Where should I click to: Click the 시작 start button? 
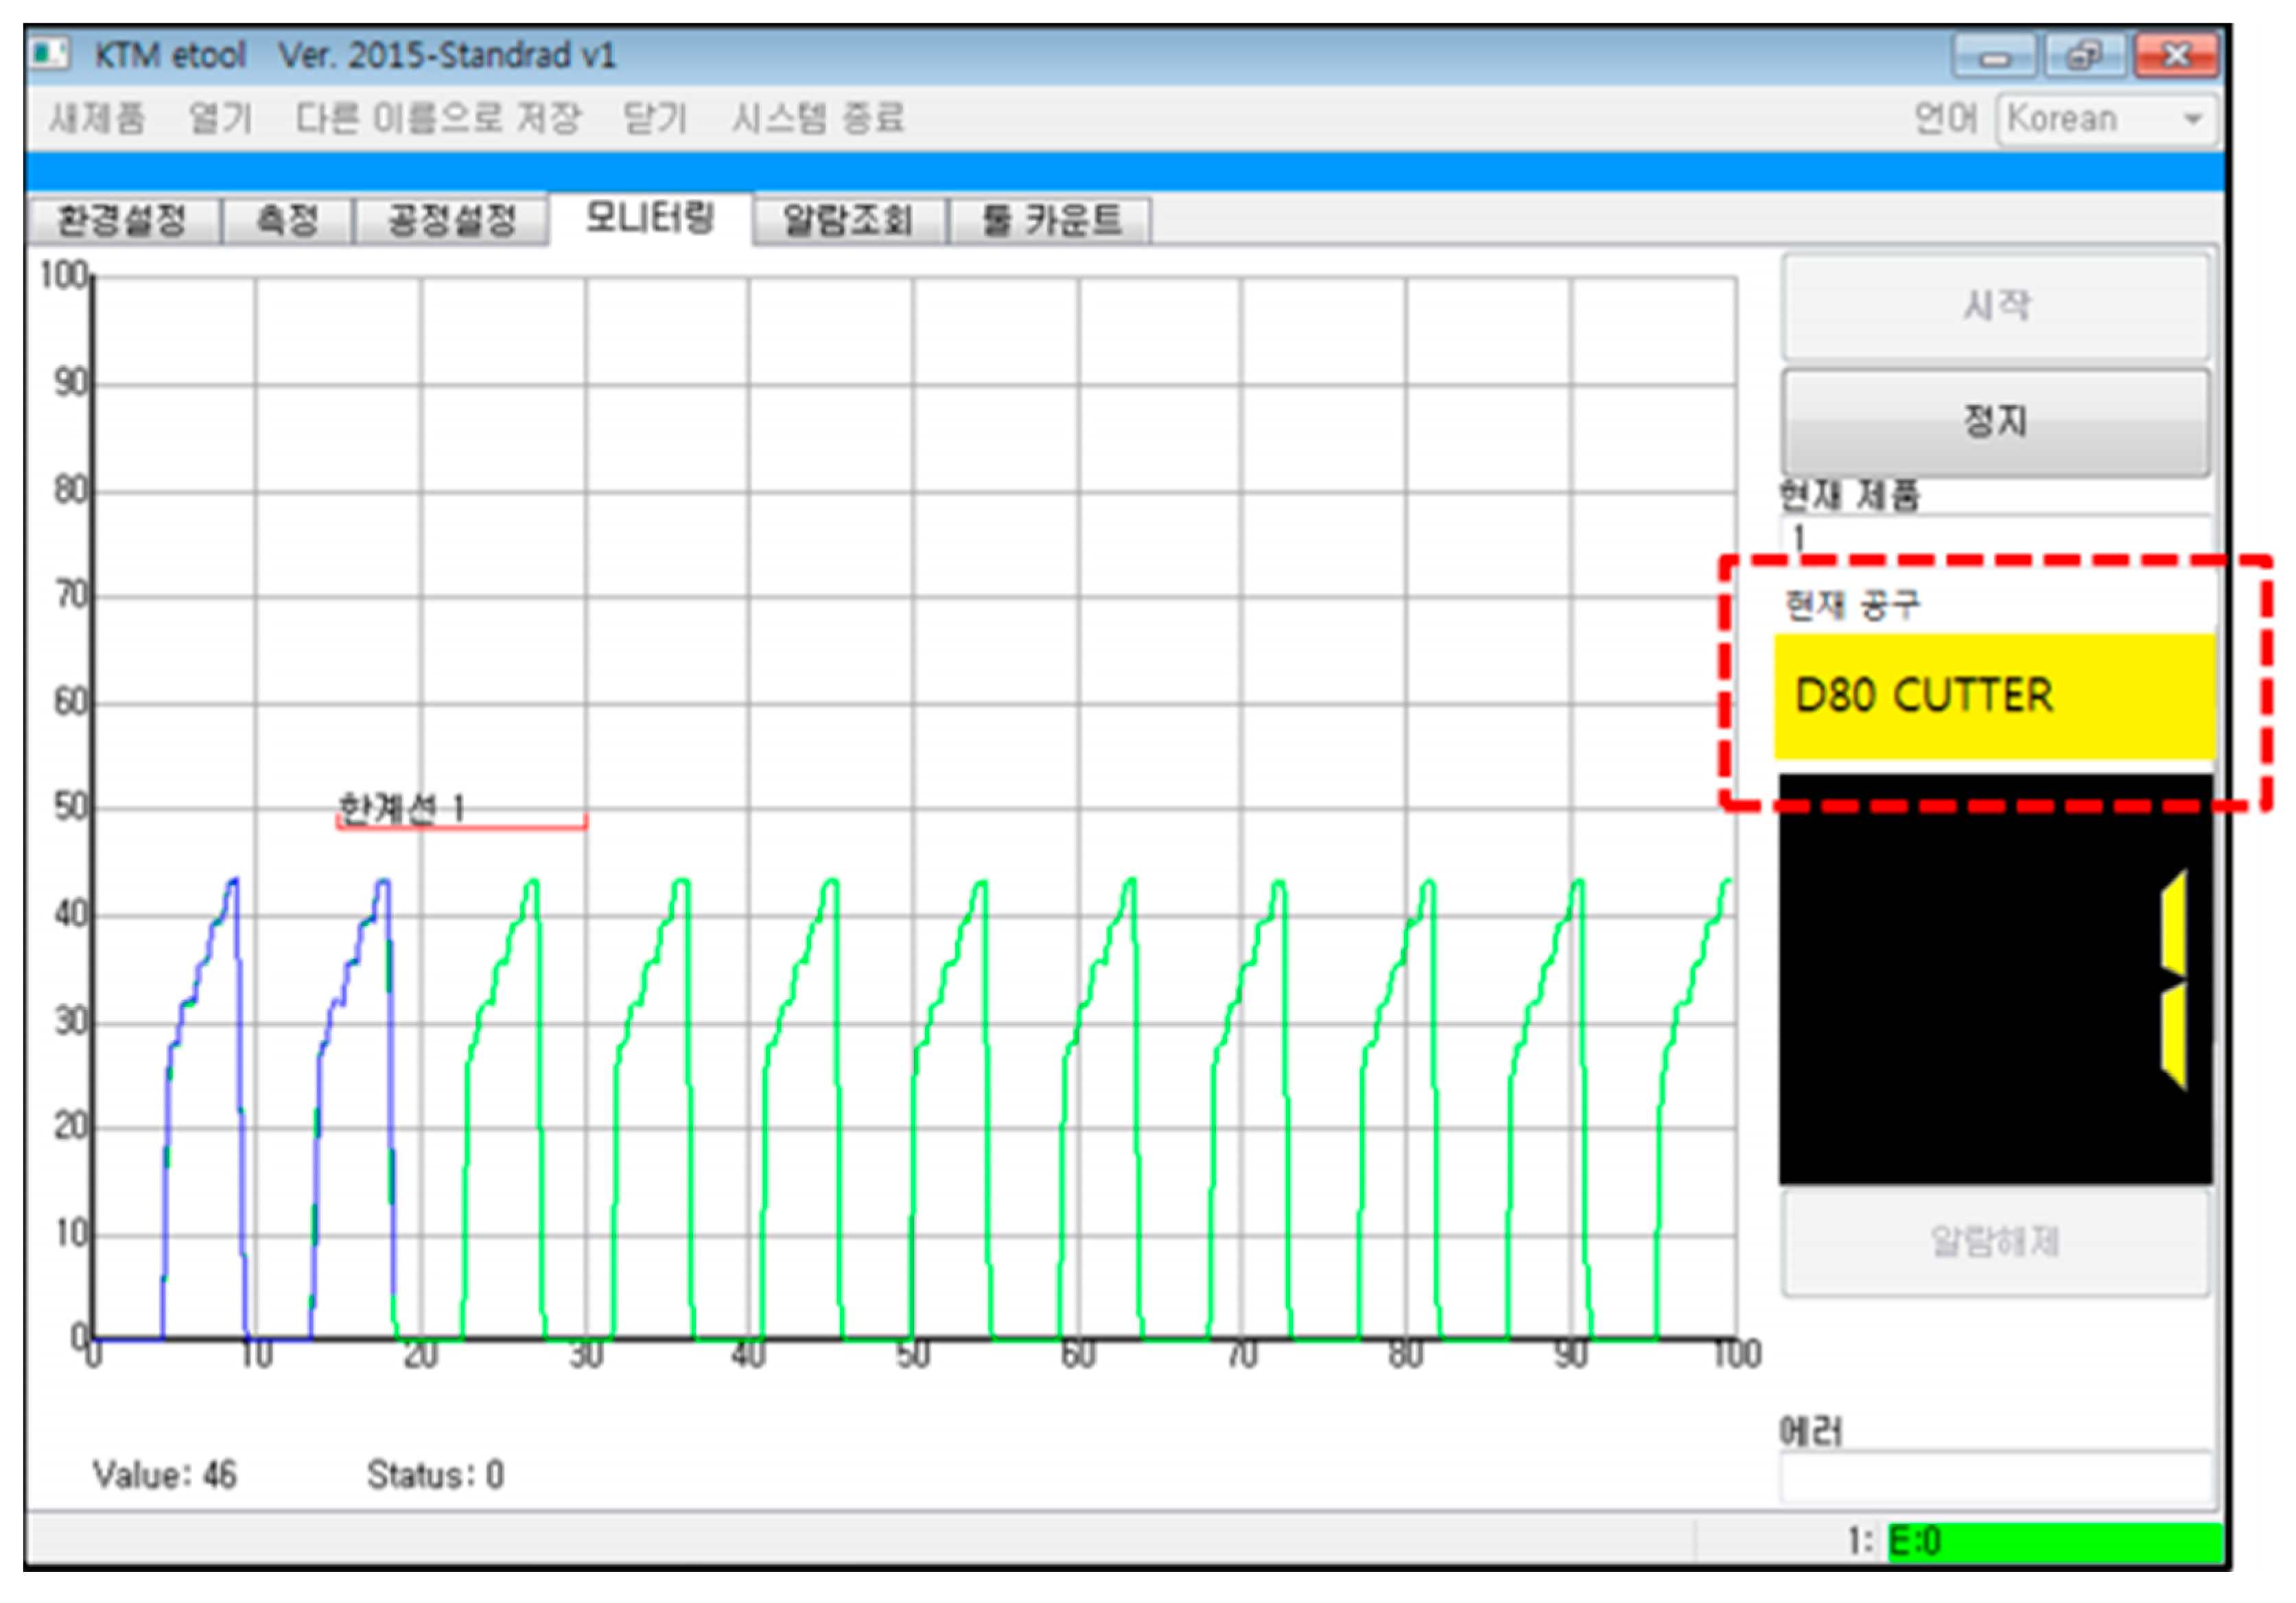point(1995,305)
